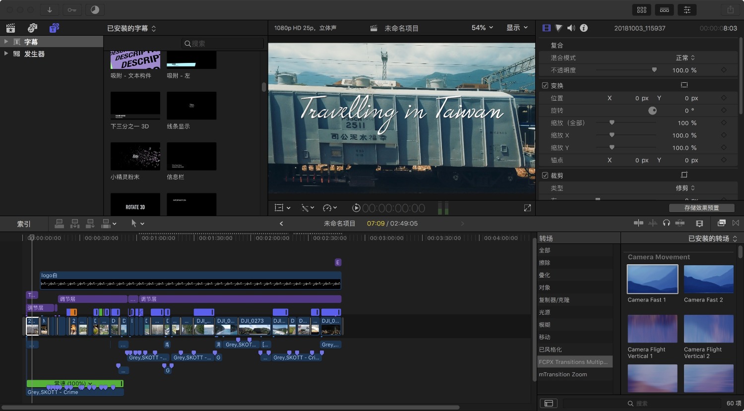744x411 pixels.
Task: Open the audio inspector speaker tab
Action: tap(571, 28)
